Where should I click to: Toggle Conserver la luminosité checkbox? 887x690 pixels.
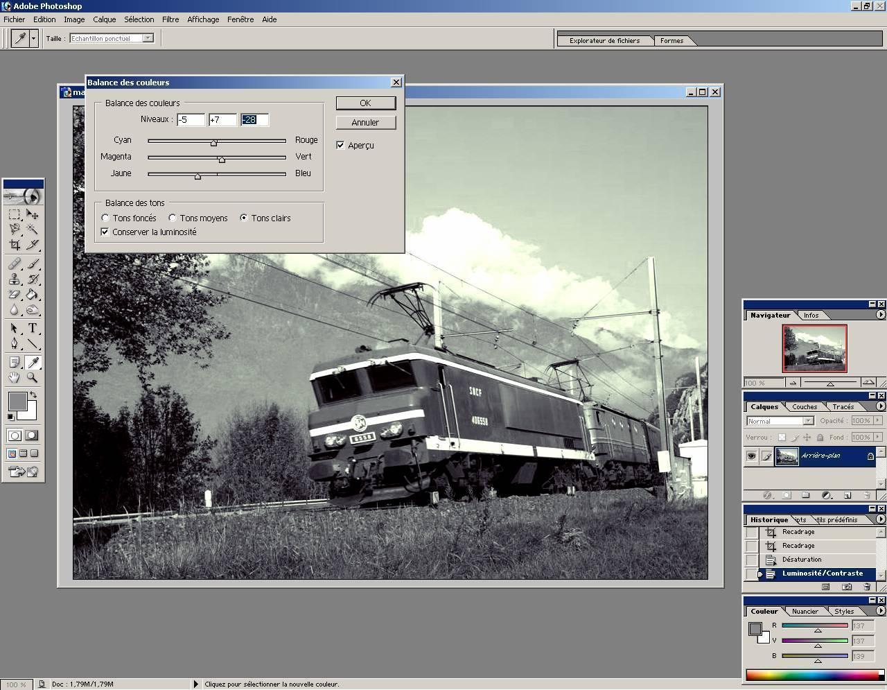tap(105, 232)
